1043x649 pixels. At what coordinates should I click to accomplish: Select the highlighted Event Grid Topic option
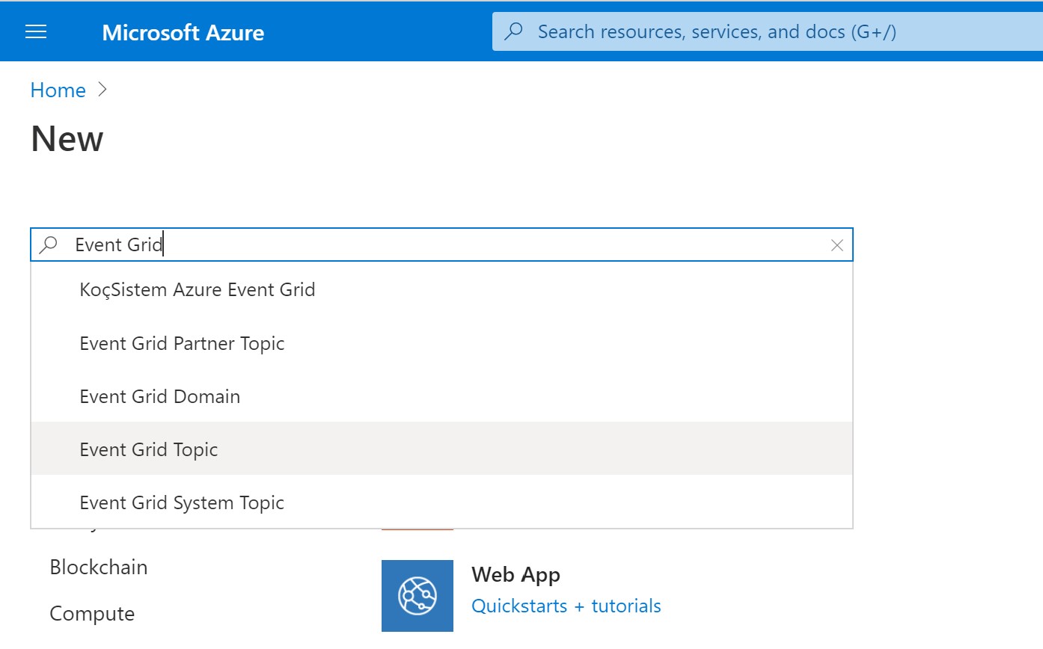[x=149, y=449]
